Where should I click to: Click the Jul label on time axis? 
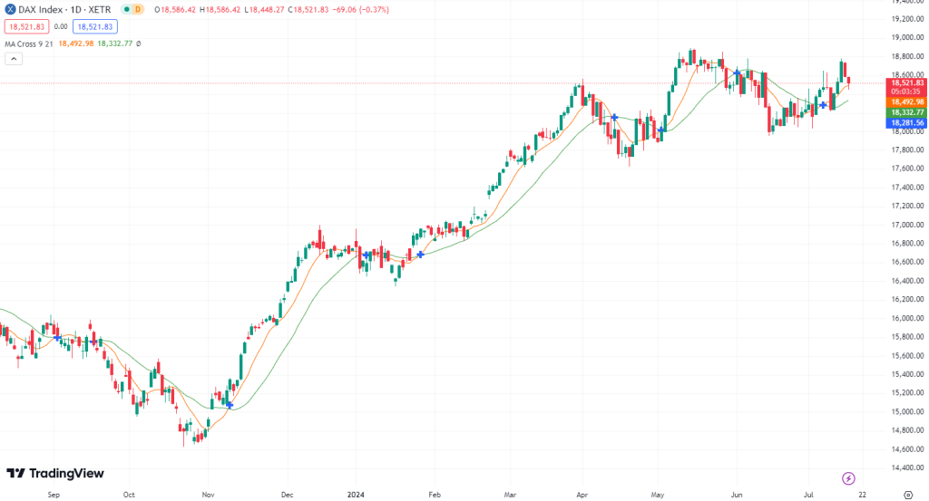808,495
